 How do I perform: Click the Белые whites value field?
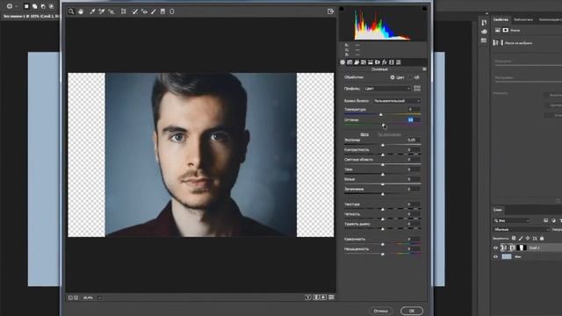tap(414, 179)
